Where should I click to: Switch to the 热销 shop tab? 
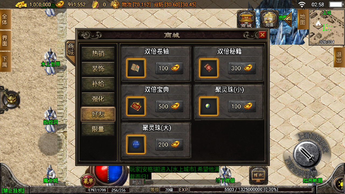98,54
